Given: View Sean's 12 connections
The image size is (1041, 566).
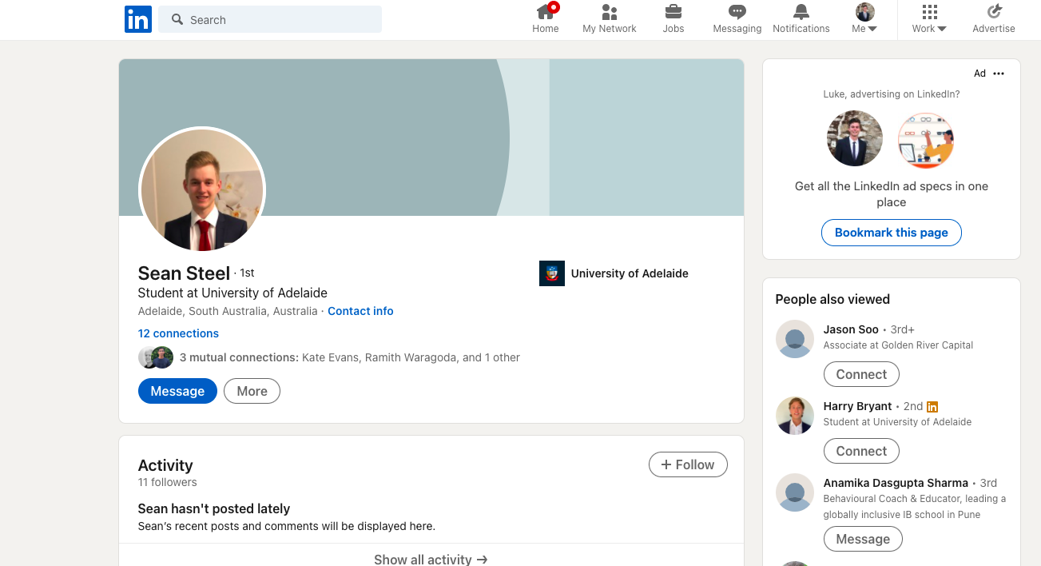Looking at the screenshot, I should 178,333.
